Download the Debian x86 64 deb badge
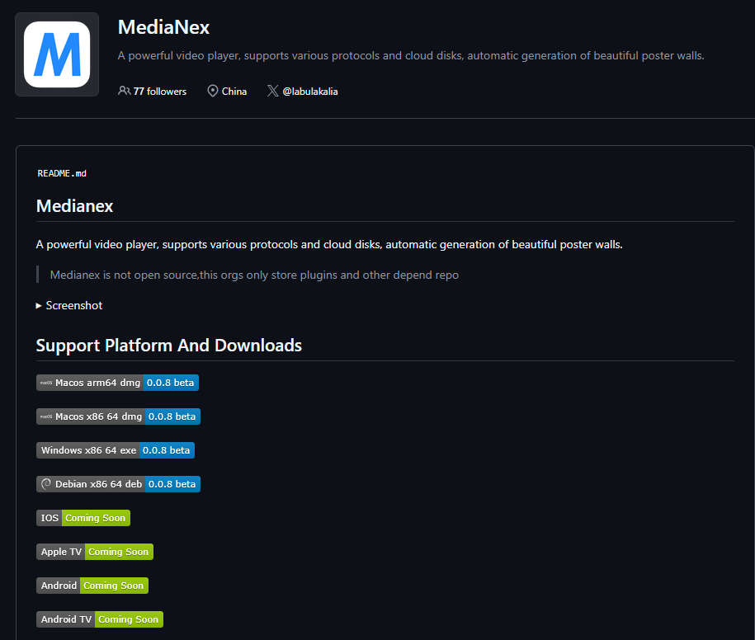755x640 pixels. coord(119,484)
